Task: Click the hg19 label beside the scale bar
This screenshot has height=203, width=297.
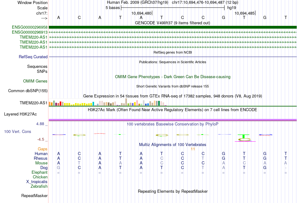Action: pos(232,8)
